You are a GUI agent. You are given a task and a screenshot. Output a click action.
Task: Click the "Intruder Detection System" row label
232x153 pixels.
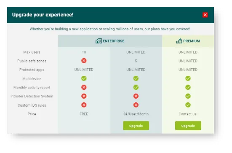pos(32,96)
